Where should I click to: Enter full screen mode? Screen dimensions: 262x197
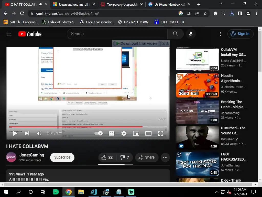(x=161, y=133)
